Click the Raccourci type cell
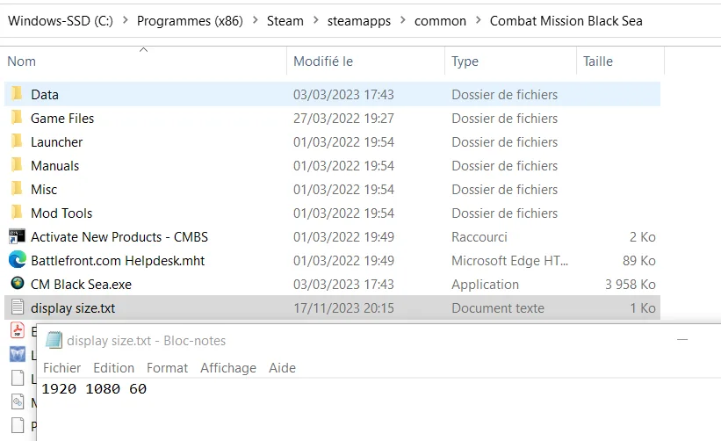Screen dimensions: 721x441 click(x=479, y=237)
